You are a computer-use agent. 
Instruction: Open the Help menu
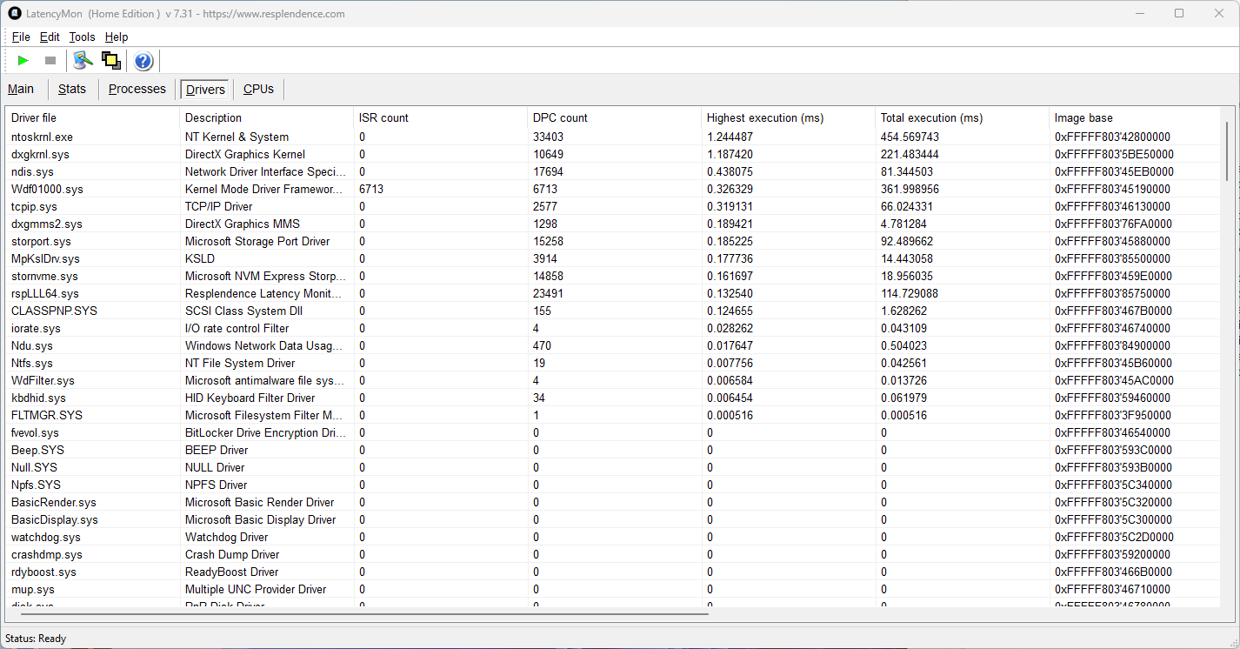pyautogui.click(x=117, y=37)
